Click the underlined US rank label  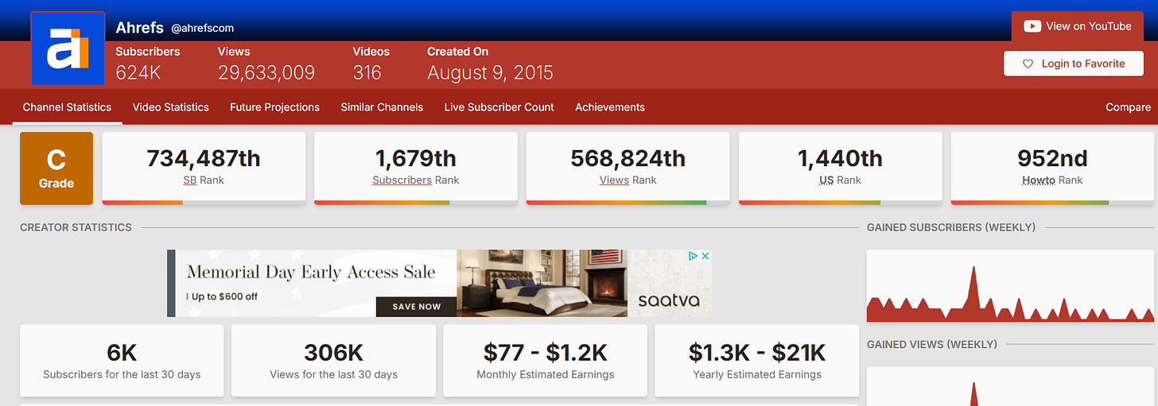(x=826, y=180)
